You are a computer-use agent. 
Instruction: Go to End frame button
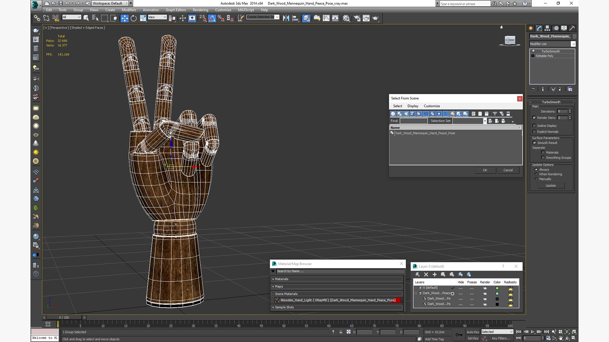pos(547,332)
